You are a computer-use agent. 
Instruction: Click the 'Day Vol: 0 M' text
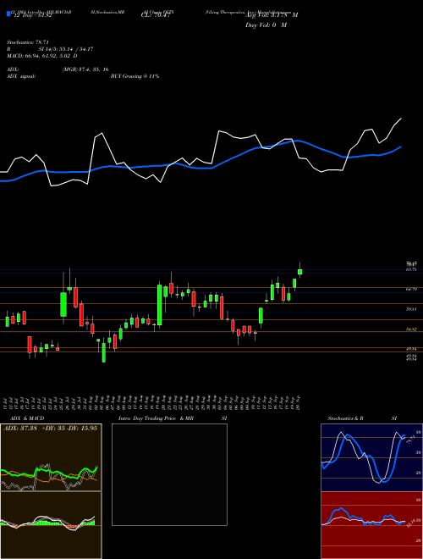click(266, 25)
